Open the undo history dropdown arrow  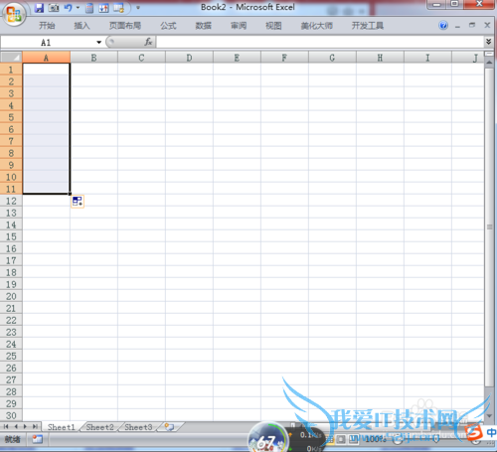click(78, 8)
